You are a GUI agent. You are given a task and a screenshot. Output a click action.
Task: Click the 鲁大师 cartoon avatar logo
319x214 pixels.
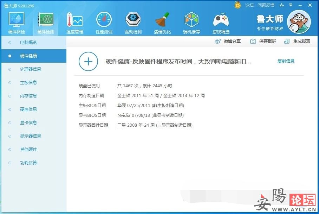pos(299,22)
